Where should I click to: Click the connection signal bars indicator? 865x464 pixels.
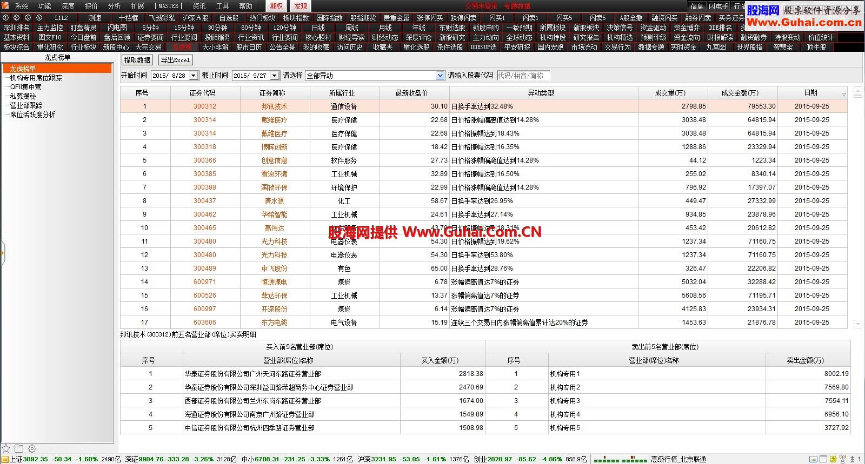pos(620,460)
